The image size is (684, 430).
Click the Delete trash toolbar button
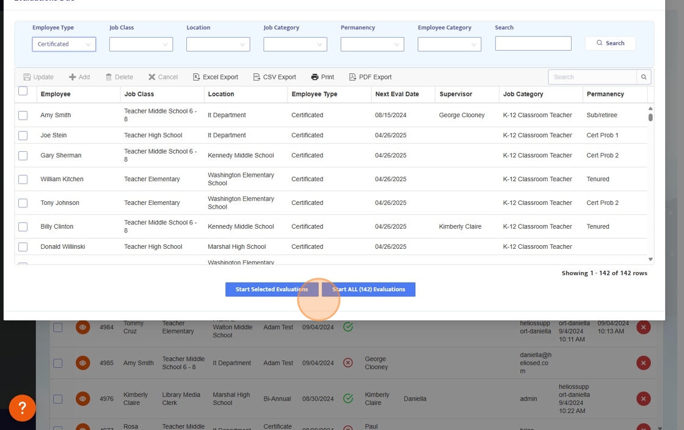119,77
